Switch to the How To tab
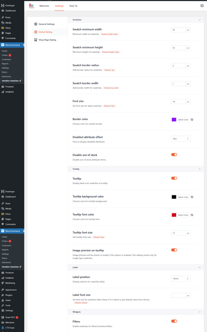The image size is (207, 332). 73,5
